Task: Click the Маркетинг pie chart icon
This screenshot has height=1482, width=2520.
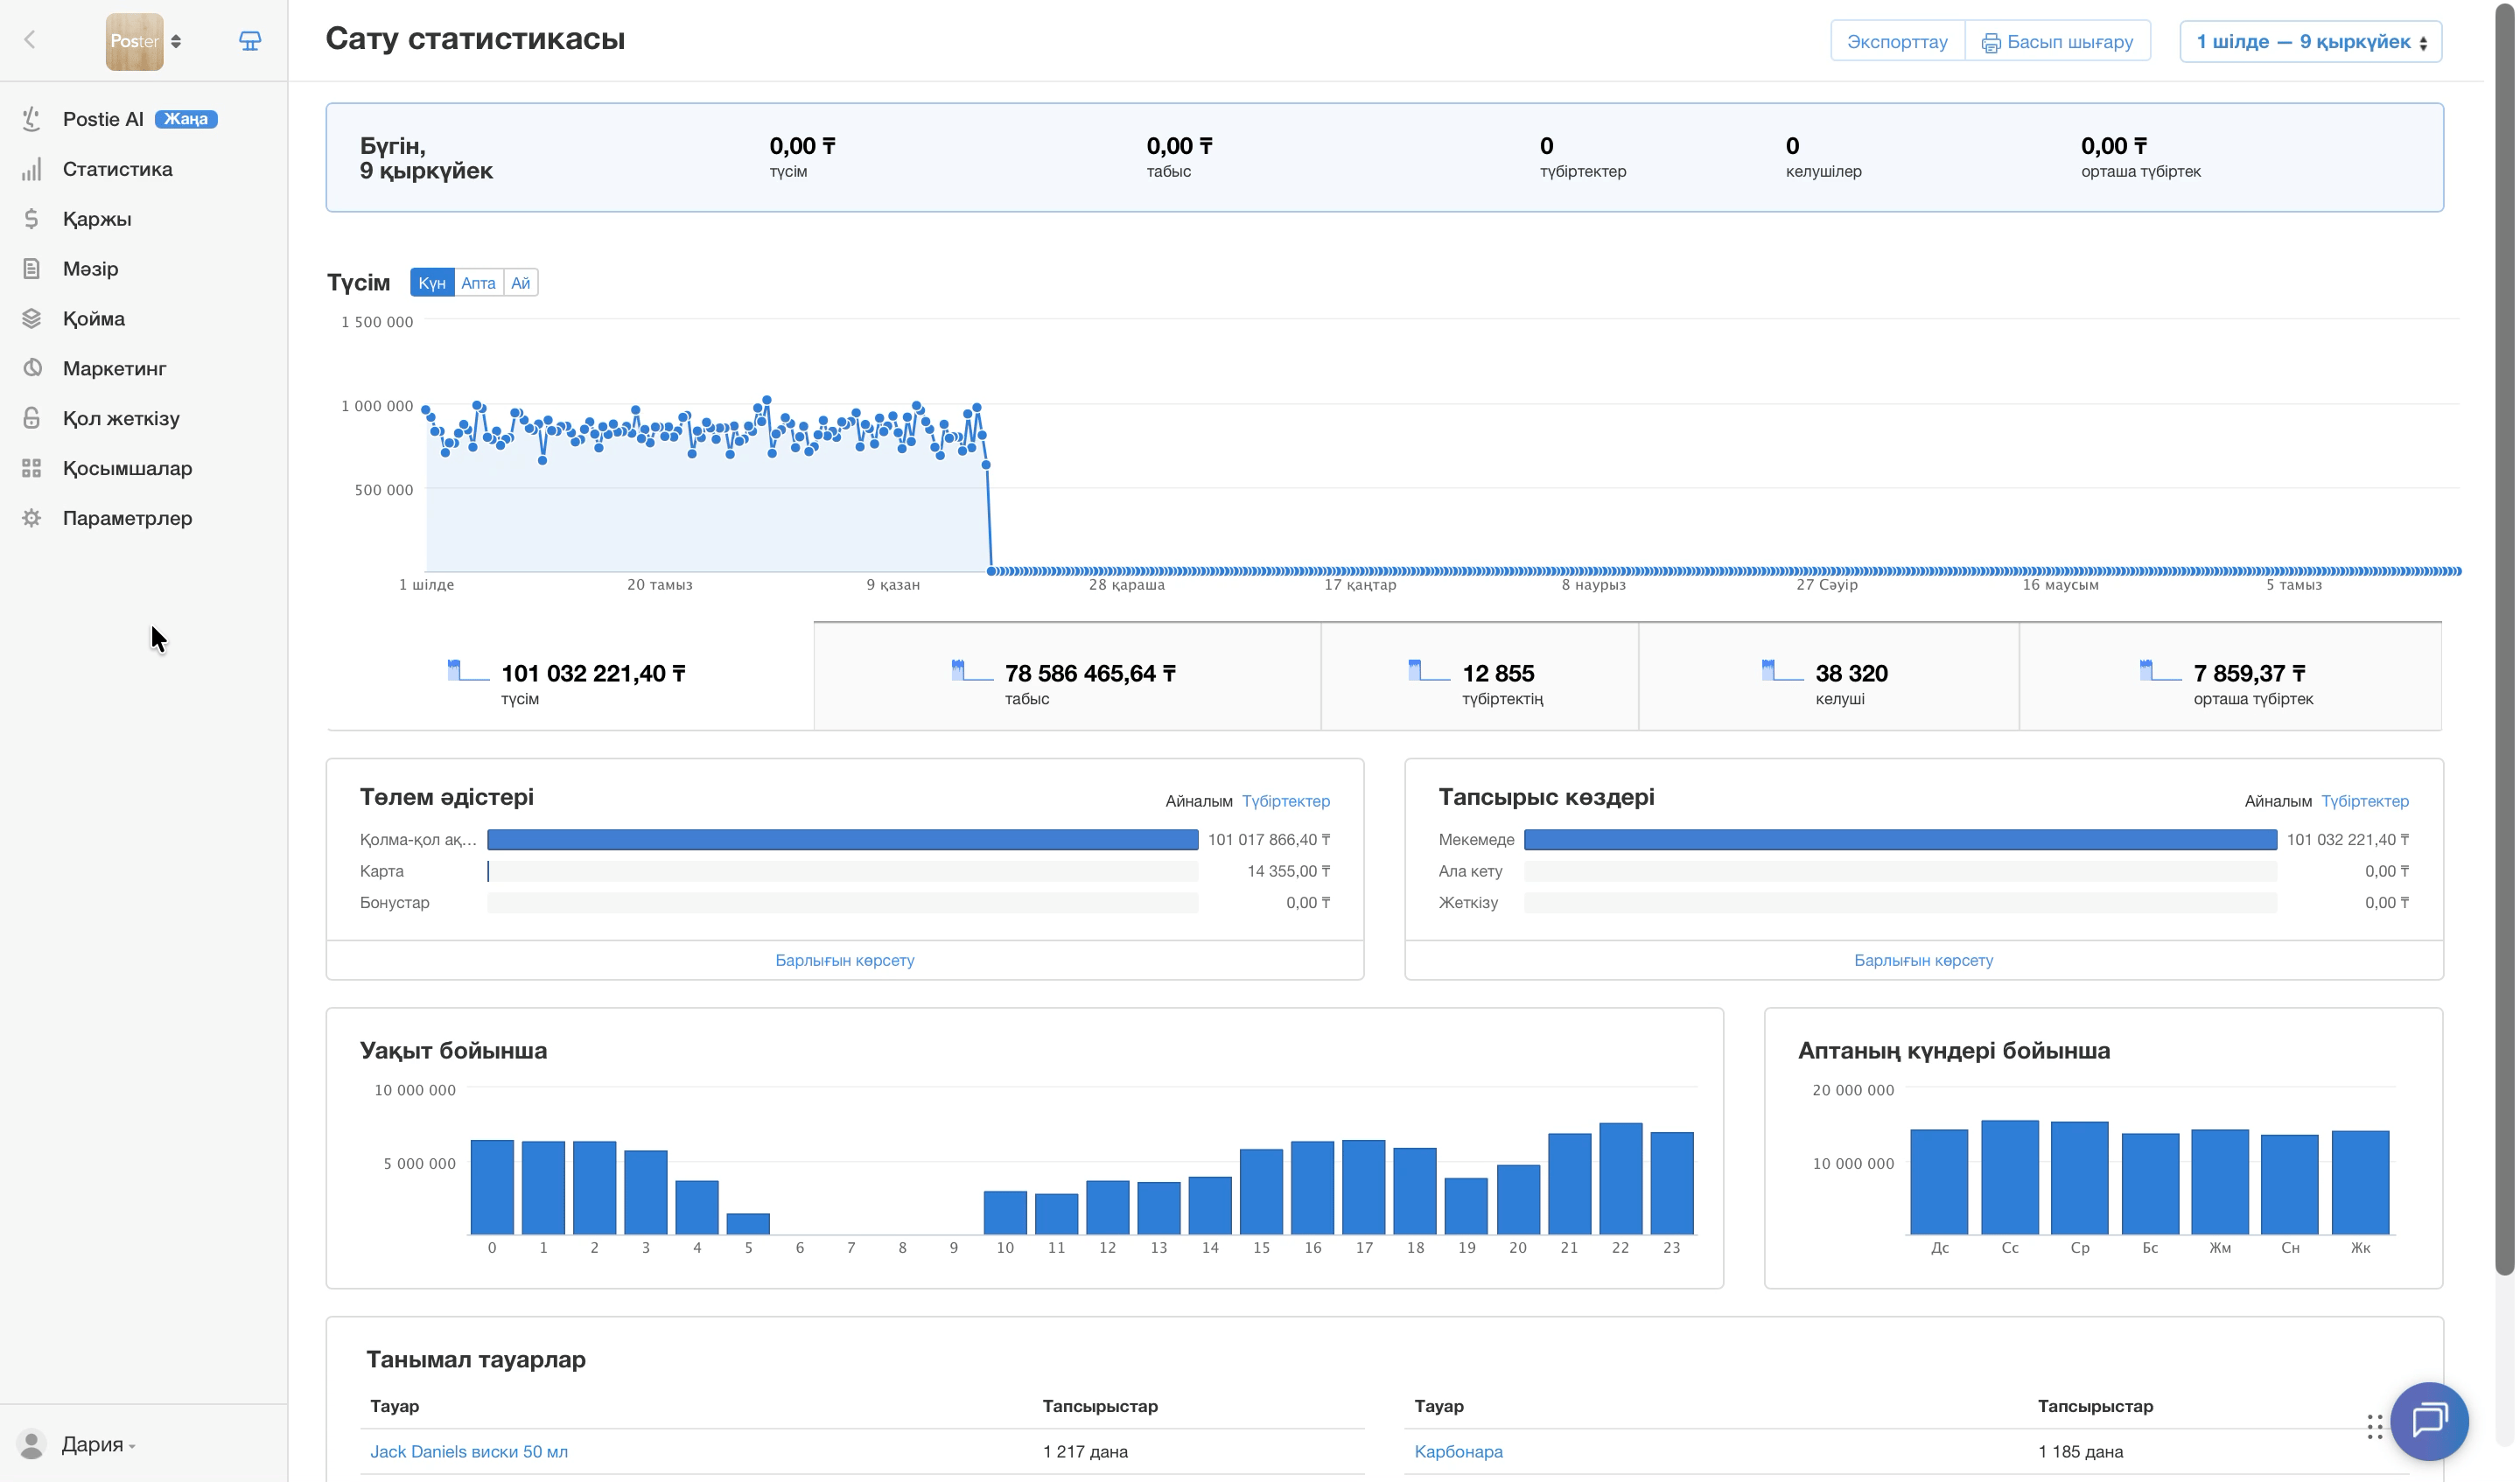Action: tap(32, 368)
